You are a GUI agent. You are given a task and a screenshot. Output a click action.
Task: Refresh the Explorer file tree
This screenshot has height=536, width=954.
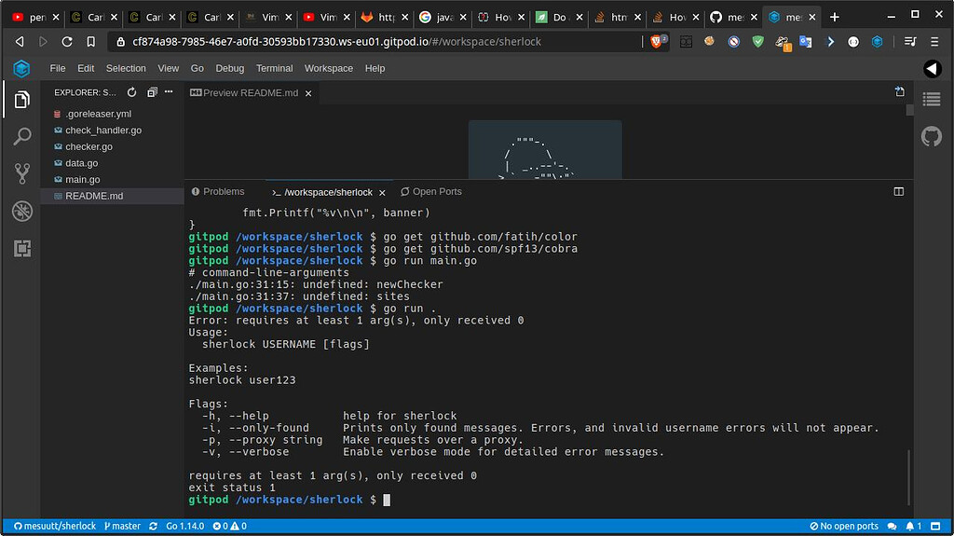point(130,92)
